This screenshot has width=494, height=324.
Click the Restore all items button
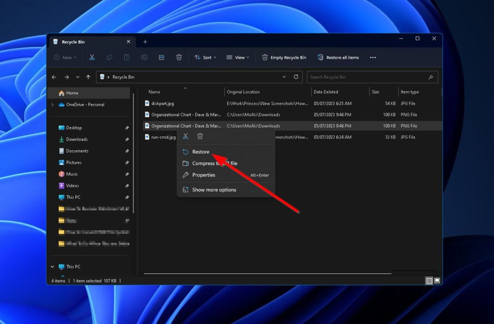pos(339,57)
